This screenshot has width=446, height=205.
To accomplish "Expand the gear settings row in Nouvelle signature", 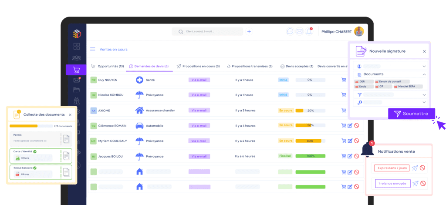I will click(x=424, y=102).
